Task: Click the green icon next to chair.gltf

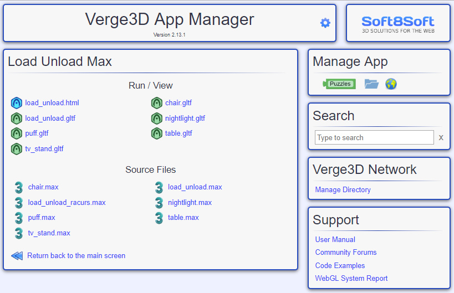Action: pos(157,103)
